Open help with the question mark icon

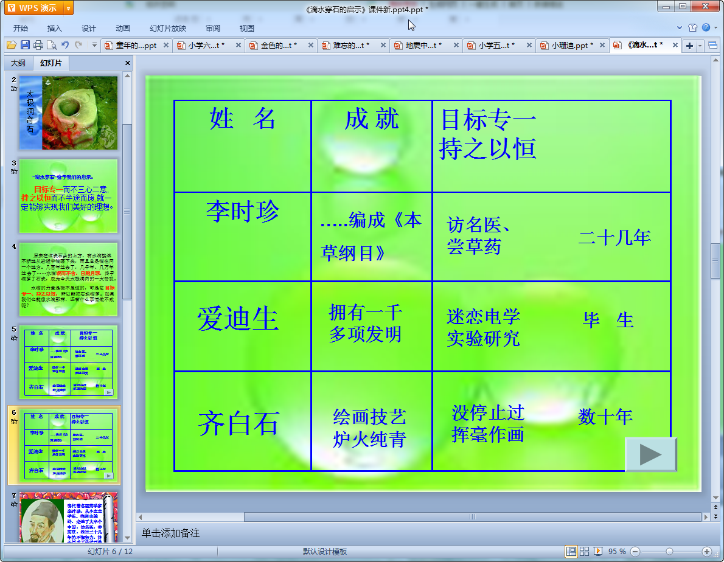pyautogui.click(x=706, y=28)
